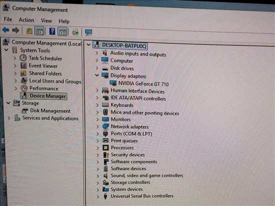Select the Performance tree item
Image resolution: width=275 pixels, height=206 pixels.
(x=44, y=88)
